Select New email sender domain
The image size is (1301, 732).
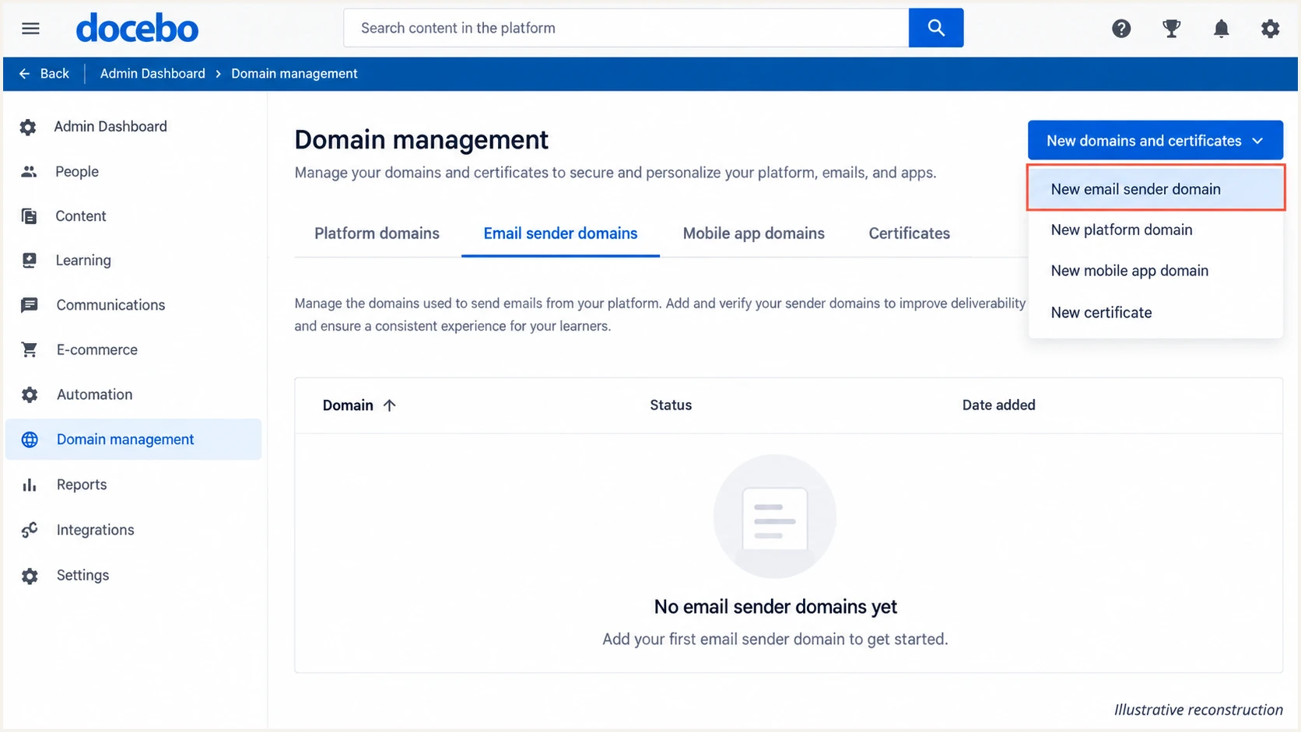click(1155, 188)
